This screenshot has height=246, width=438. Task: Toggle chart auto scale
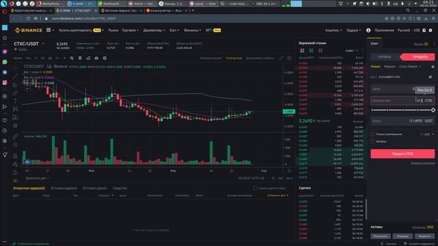[289, 178]
